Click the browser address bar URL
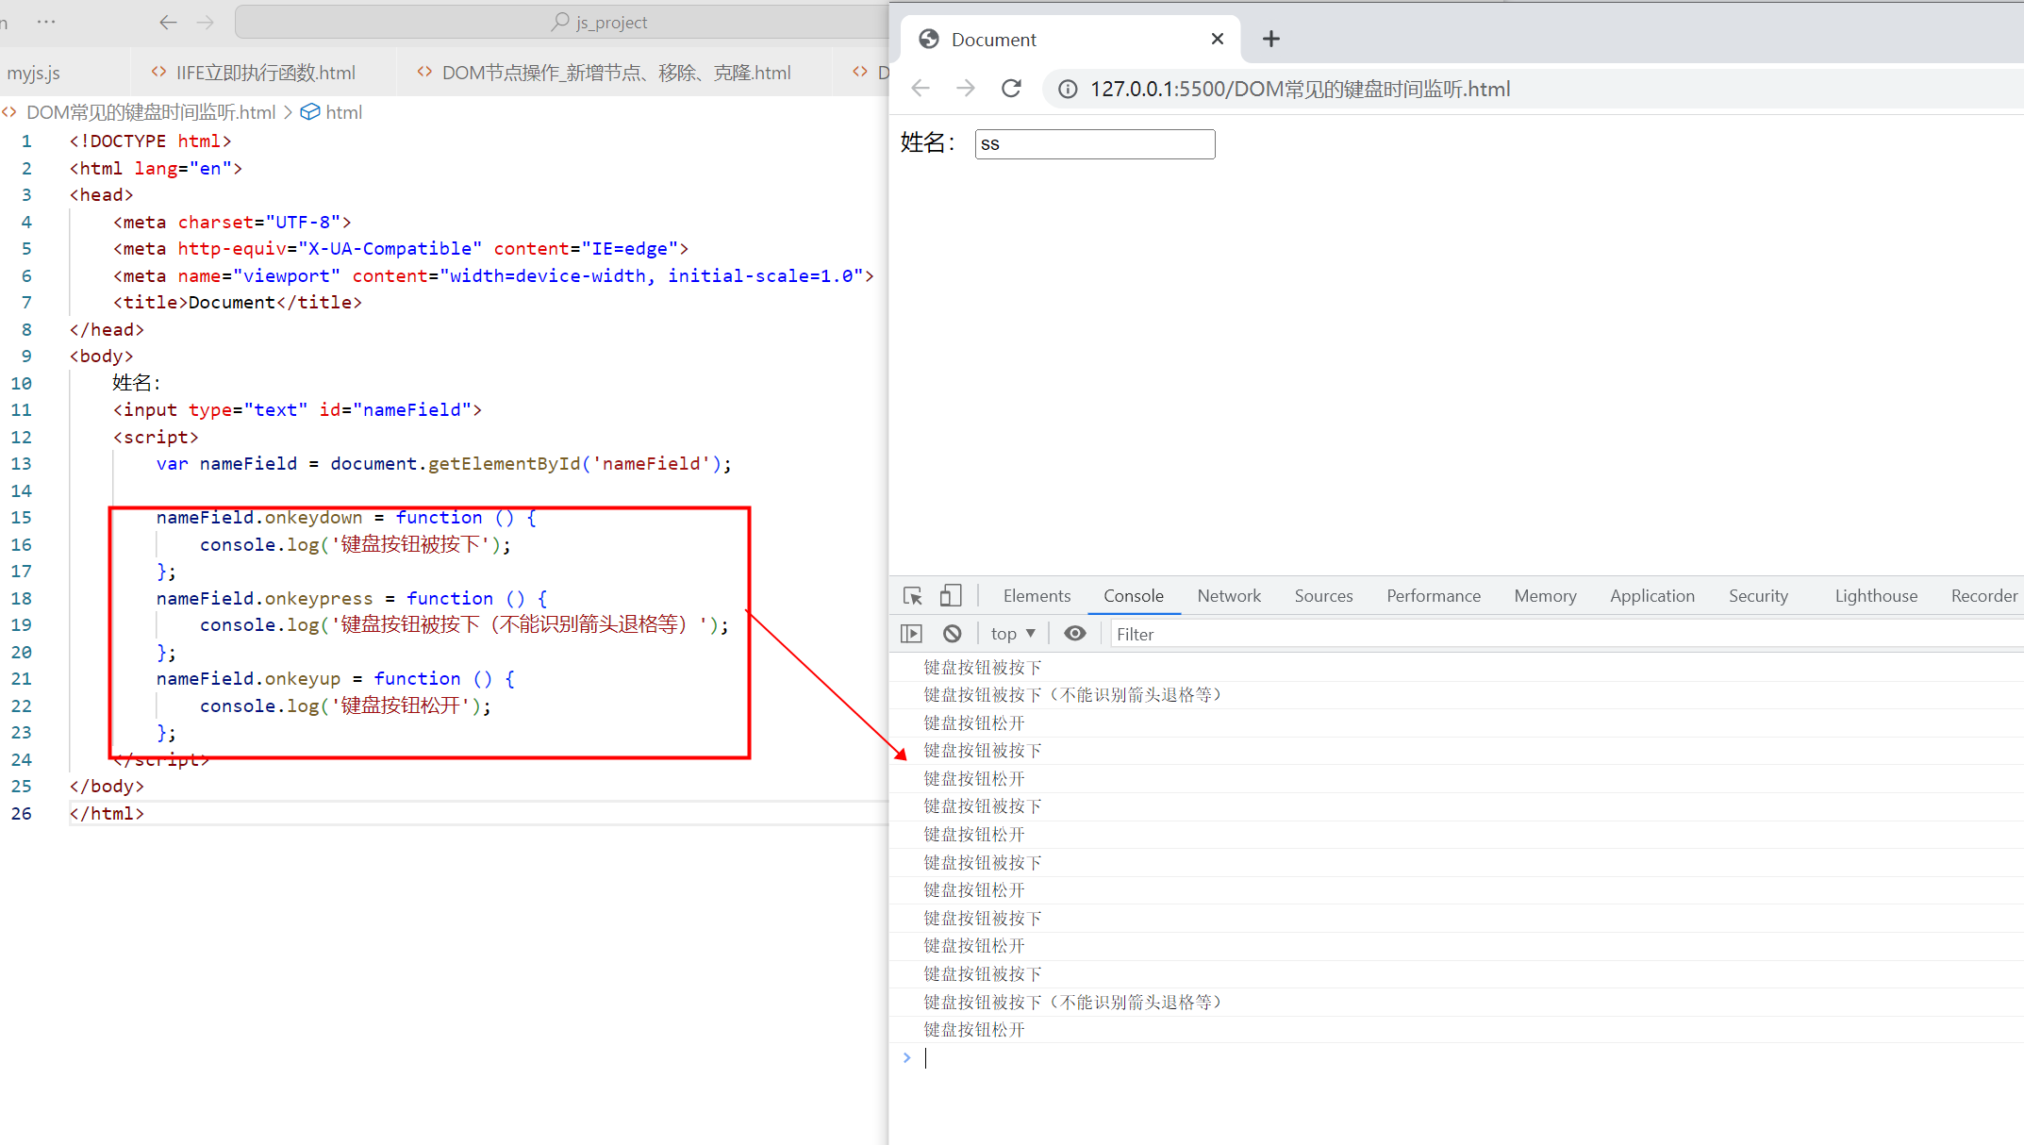Viewport: 2024px width, 1145px height. [x=1300, y=89]
